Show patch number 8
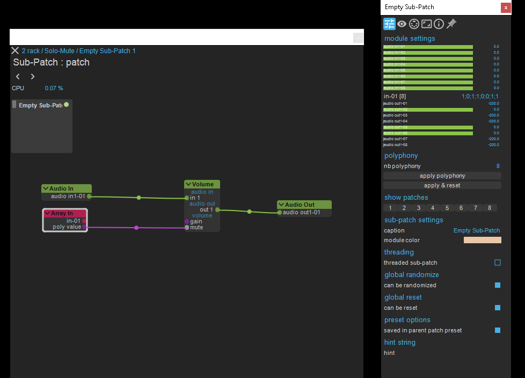The image size is (525, 378). point(489,208)
